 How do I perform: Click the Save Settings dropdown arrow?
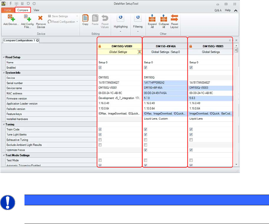(77, 16)
